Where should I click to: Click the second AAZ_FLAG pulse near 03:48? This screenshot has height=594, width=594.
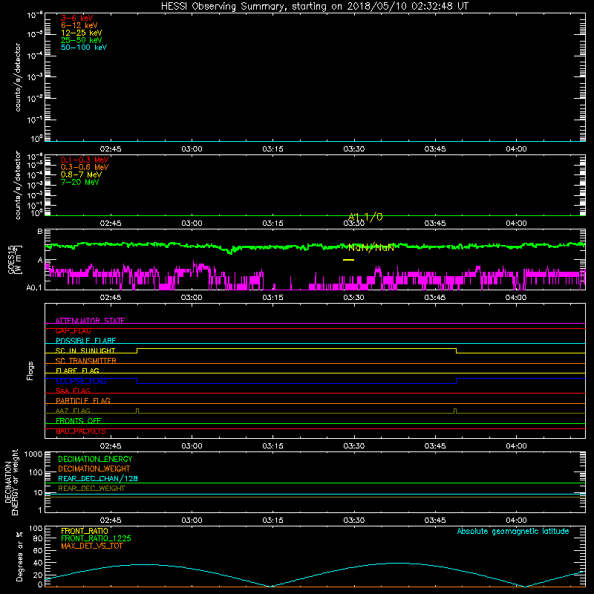tap(455, 411)
